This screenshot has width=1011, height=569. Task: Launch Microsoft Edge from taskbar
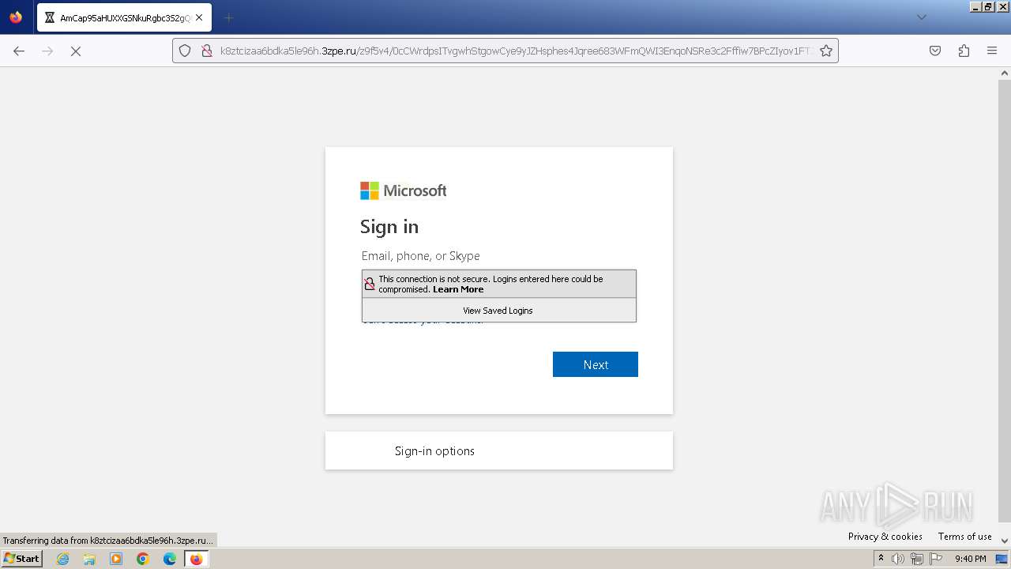tap(170, 559)
